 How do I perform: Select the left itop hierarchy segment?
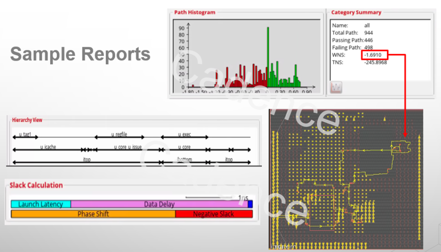[87, 162]
